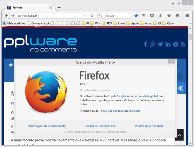Open Pplware Pinterest icon
Screen dimensions: 194x147
176,44
